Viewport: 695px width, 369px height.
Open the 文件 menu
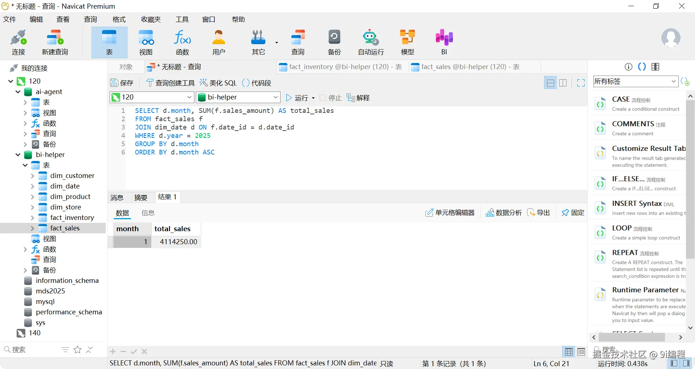(x=10, y=19)
